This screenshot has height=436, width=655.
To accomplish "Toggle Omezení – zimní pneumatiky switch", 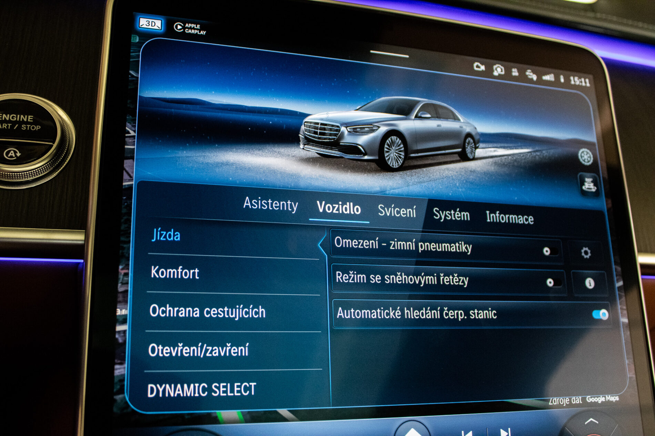I will pyautogui.click(x=550, y=251).
